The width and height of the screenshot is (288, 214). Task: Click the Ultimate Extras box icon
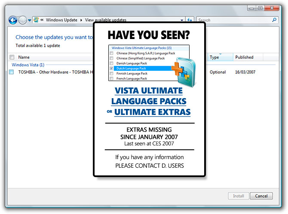184,72
